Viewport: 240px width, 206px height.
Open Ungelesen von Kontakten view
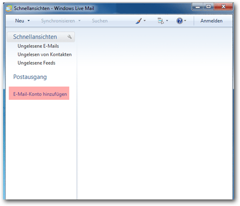point(44,55)
